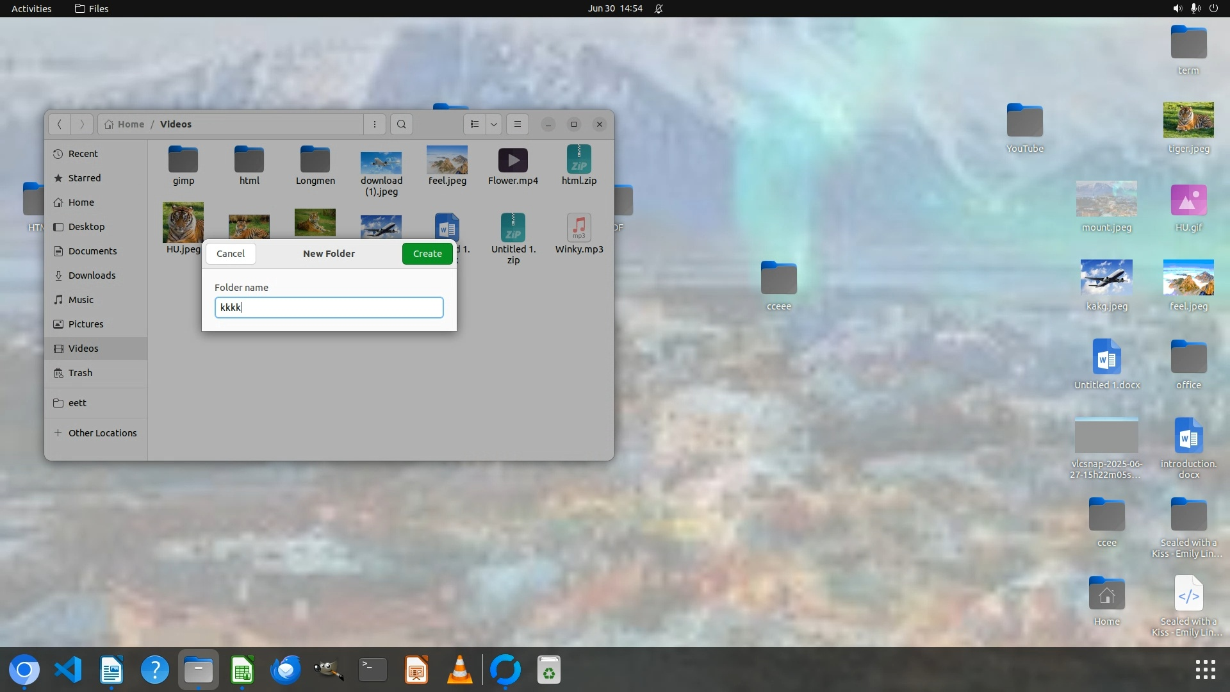Toggle the list view icon
This screenshot has width=1230, height=692.
[x=475, y=124]
